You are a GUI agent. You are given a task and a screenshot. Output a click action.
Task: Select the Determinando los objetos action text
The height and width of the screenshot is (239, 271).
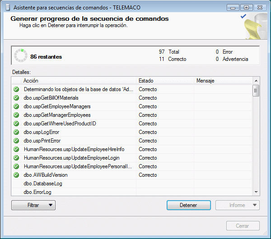point(79,89)
